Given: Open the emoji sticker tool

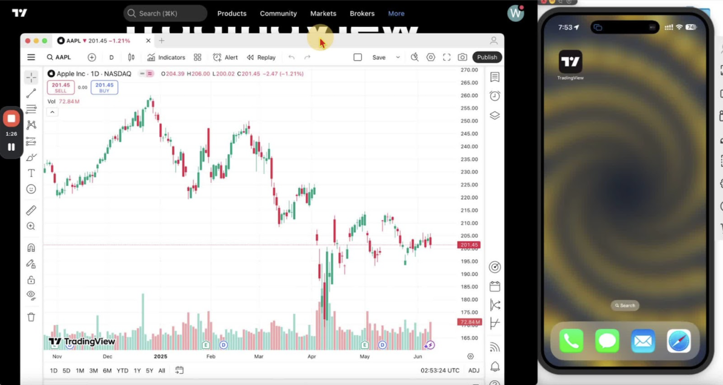Looking at the screenshot, I should point(31,189).
